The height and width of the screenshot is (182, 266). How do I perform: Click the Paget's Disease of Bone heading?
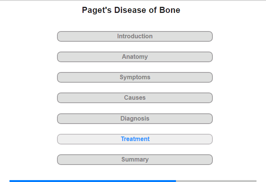pyautogui.click(x=131, y=10)
